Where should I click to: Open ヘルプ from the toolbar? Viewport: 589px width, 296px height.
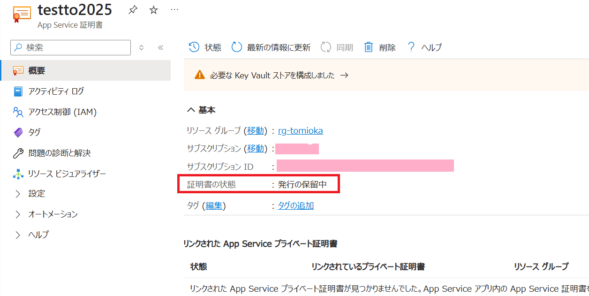pos(424,47)
